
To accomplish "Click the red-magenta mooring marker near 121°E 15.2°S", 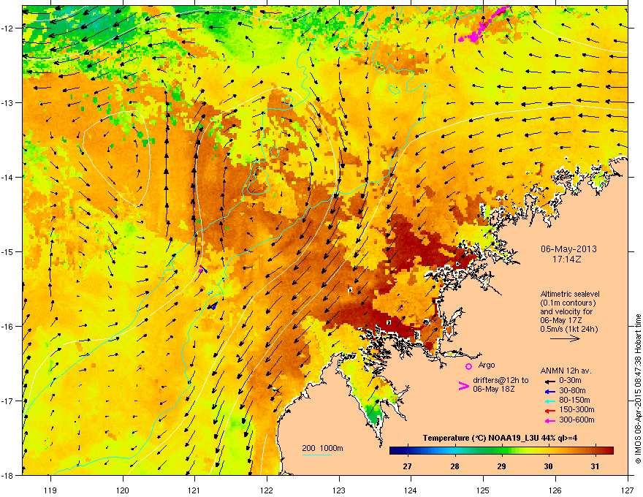I will coord(201,270).
